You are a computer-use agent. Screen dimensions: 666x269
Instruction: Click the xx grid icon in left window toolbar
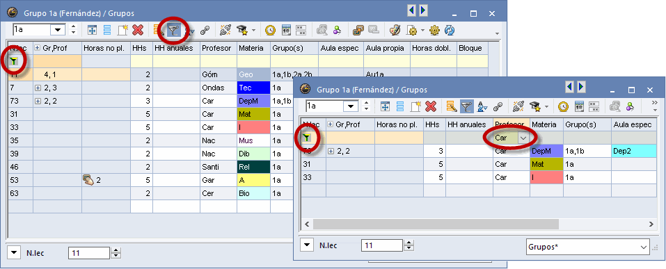[x=301, y=30]
